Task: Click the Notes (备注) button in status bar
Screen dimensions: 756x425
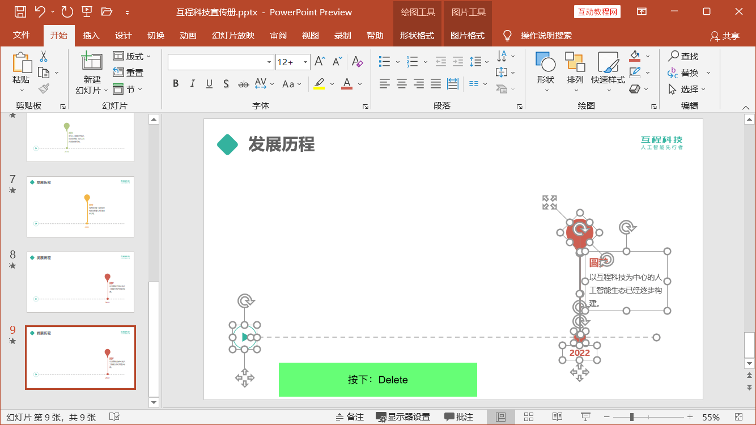Action: [350, 417]
